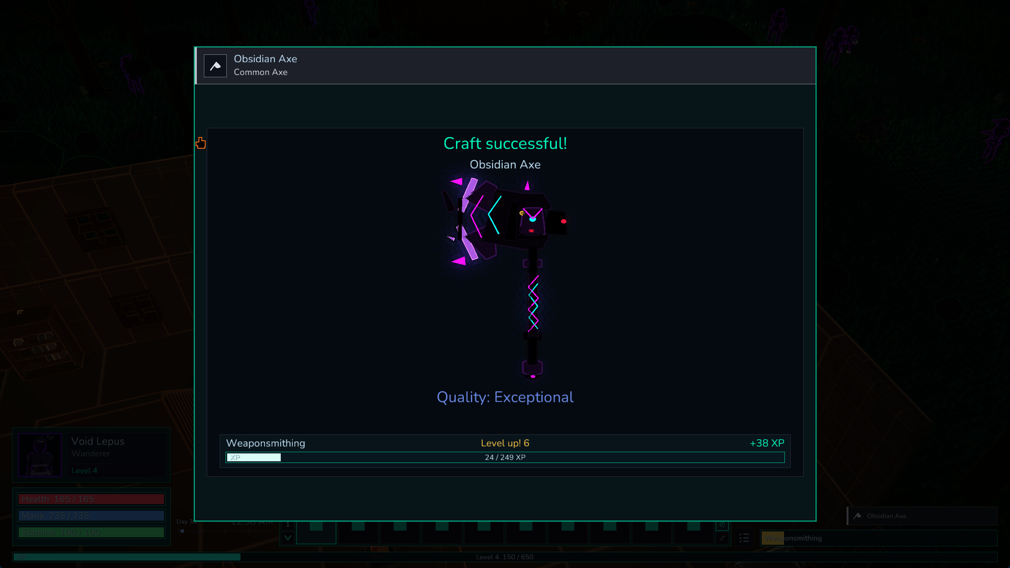
Task: Click the list icon beside the Weaponsmithing tracker
Action: pos(744,538)
